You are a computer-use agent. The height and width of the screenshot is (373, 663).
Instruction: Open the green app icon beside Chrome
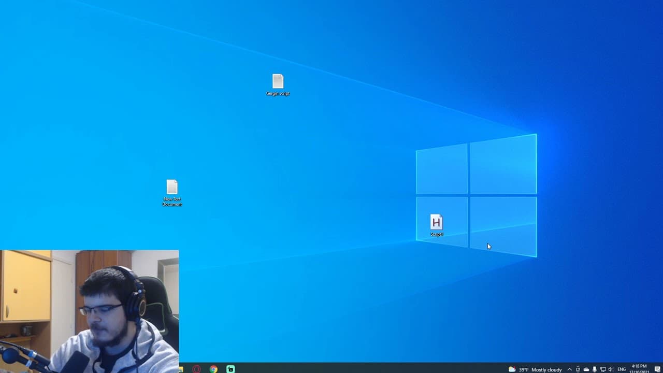click(230, 369)
